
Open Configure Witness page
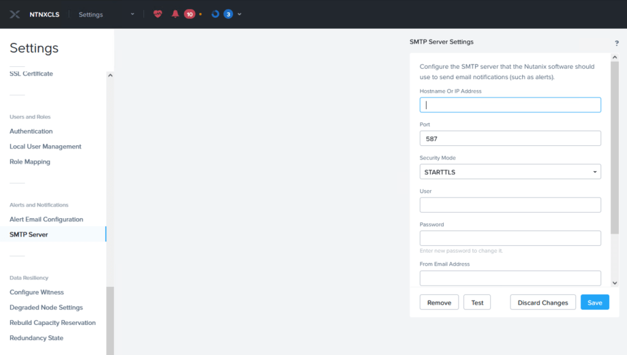point(37,292)
